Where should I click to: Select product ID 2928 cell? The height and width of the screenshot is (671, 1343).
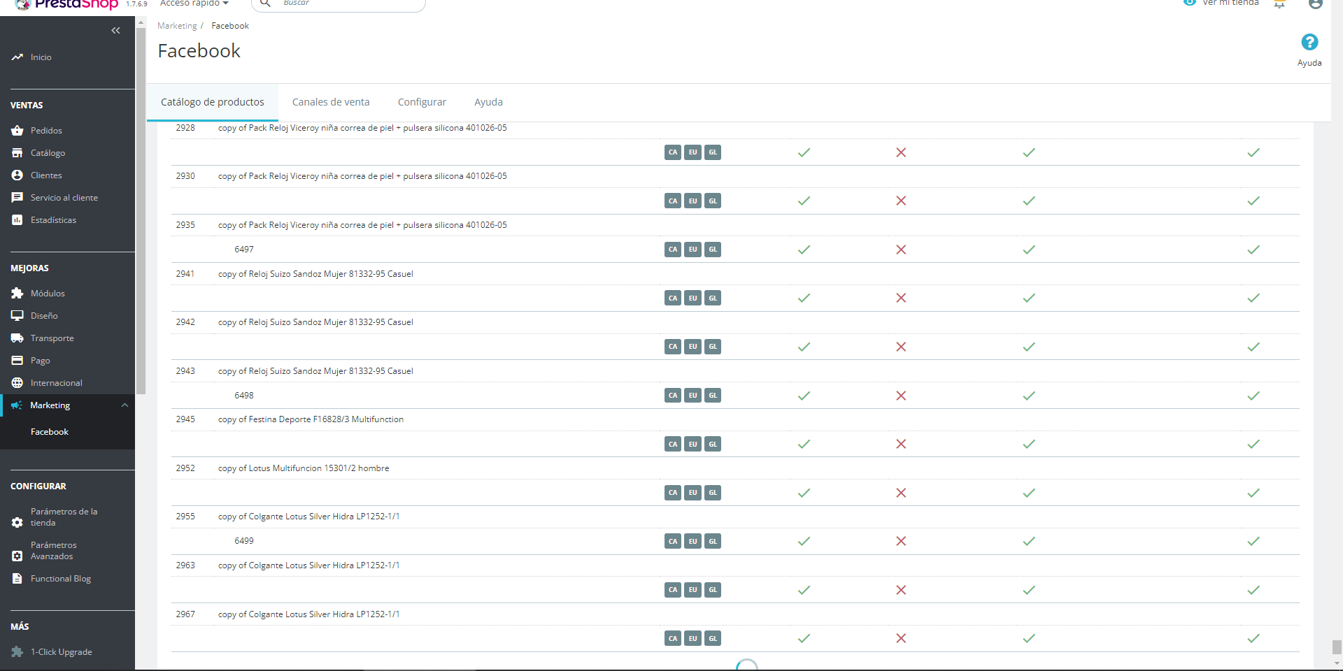[185, 128]
